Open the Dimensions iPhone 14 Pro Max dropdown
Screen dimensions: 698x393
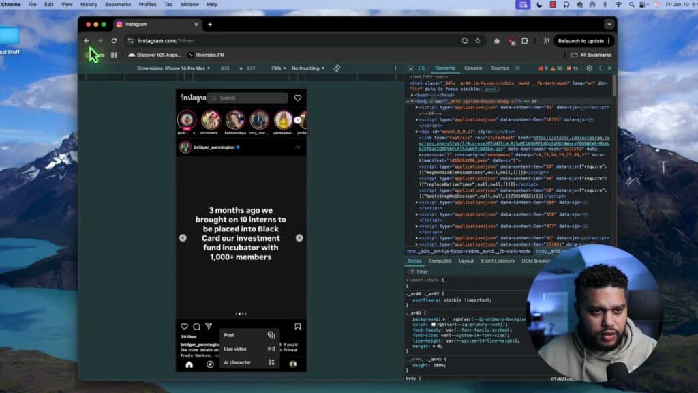[174, 68]
